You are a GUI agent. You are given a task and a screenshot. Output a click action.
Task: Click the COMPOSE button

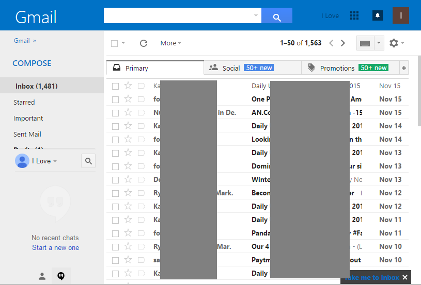[32, 63]
